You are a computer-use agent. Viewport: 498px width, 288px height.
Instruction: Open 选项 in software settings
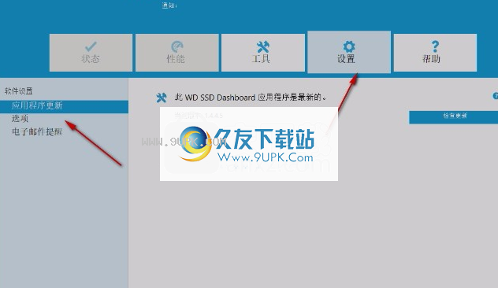point(20,119)
